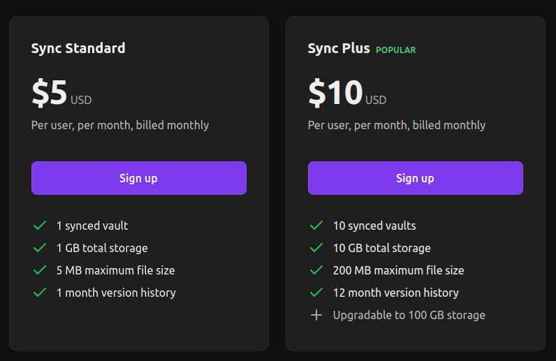Click the checkmark beside 12 month version history
Viewport: 556px width, 361px height.
tap(316, 293)
